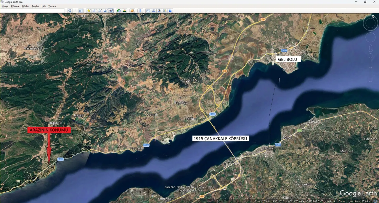Image resolution: width=379 pixels, height=203 pixels.
Task: Click the Burhanlı place label
Action: [137, 148]
